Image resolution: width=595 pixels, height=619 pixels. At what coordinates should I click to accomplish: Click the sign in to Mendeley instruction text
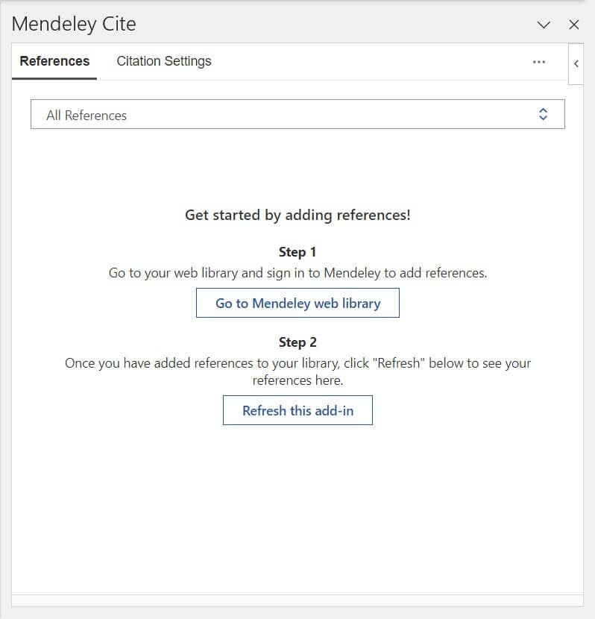(x=297, y=273)
